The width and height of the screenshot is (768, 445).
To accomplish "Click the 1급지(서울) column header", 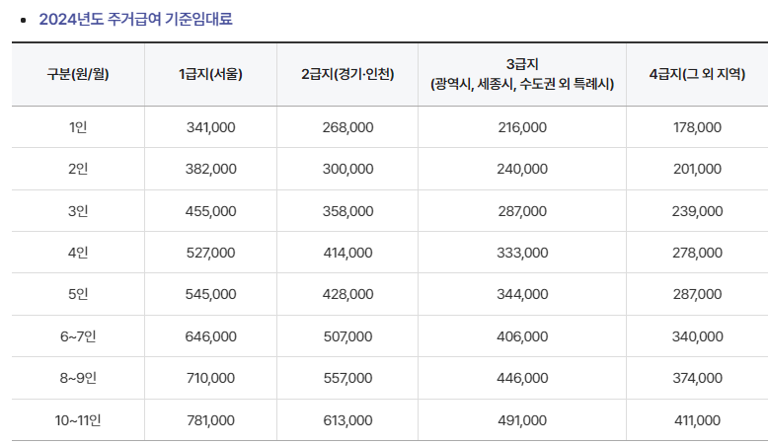I will click(210, 74).
